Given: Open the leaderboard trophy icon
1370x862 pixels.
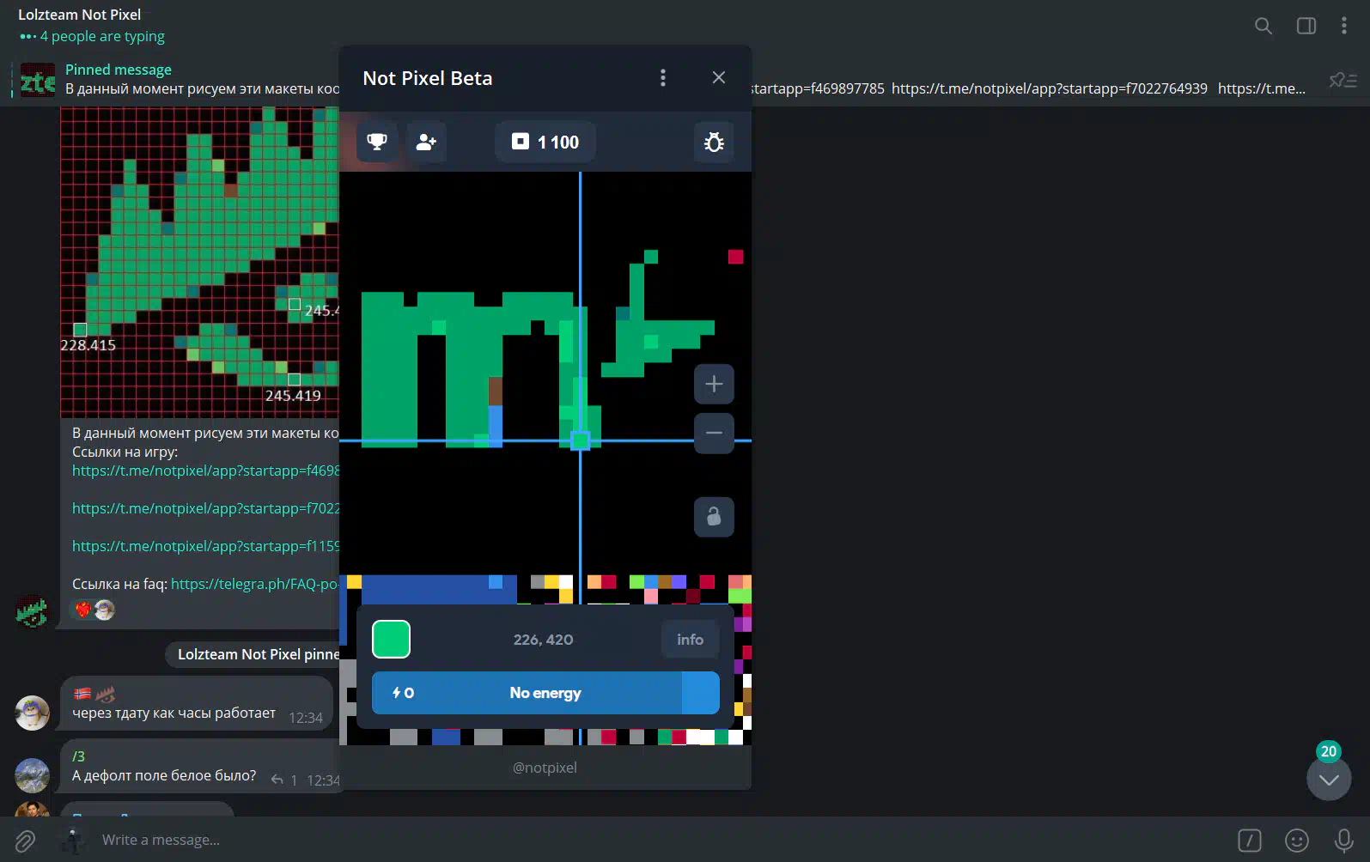Looking at the screenshot, I should (377, 142).
